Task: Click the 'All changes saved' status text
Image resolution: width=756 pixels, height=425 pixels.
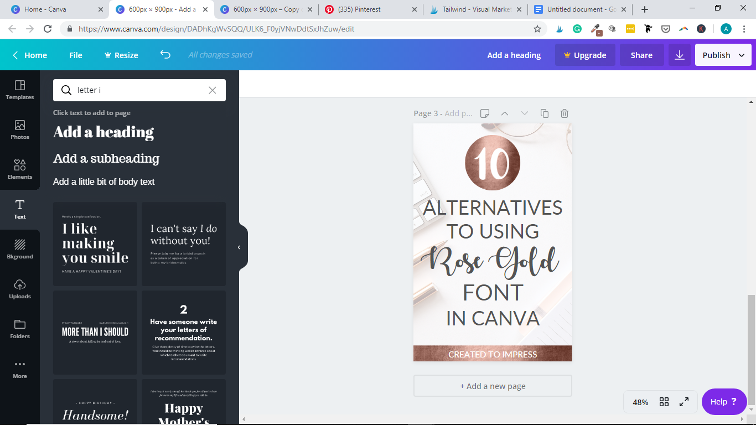Action: pyautogui.click(x=220, y=55)
